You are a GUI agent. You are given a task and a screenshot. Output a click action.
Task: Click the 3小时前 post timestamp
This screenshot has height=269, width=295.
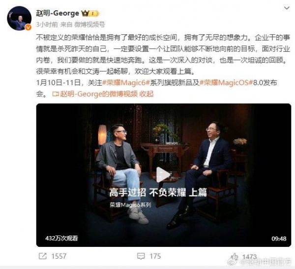coord(47,25)
